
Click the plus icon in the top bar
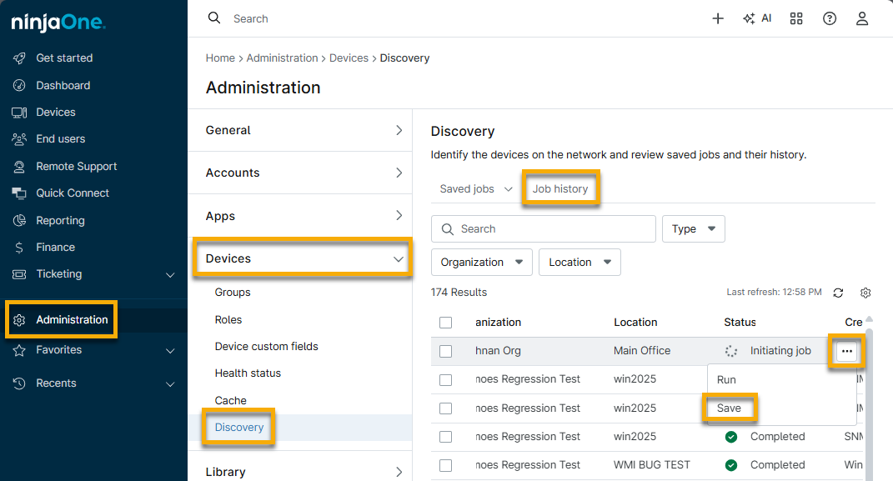coord(718,18)
